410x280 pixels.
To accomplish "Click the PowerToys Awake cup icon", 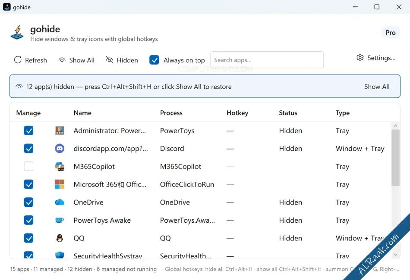I will point(60,220).
